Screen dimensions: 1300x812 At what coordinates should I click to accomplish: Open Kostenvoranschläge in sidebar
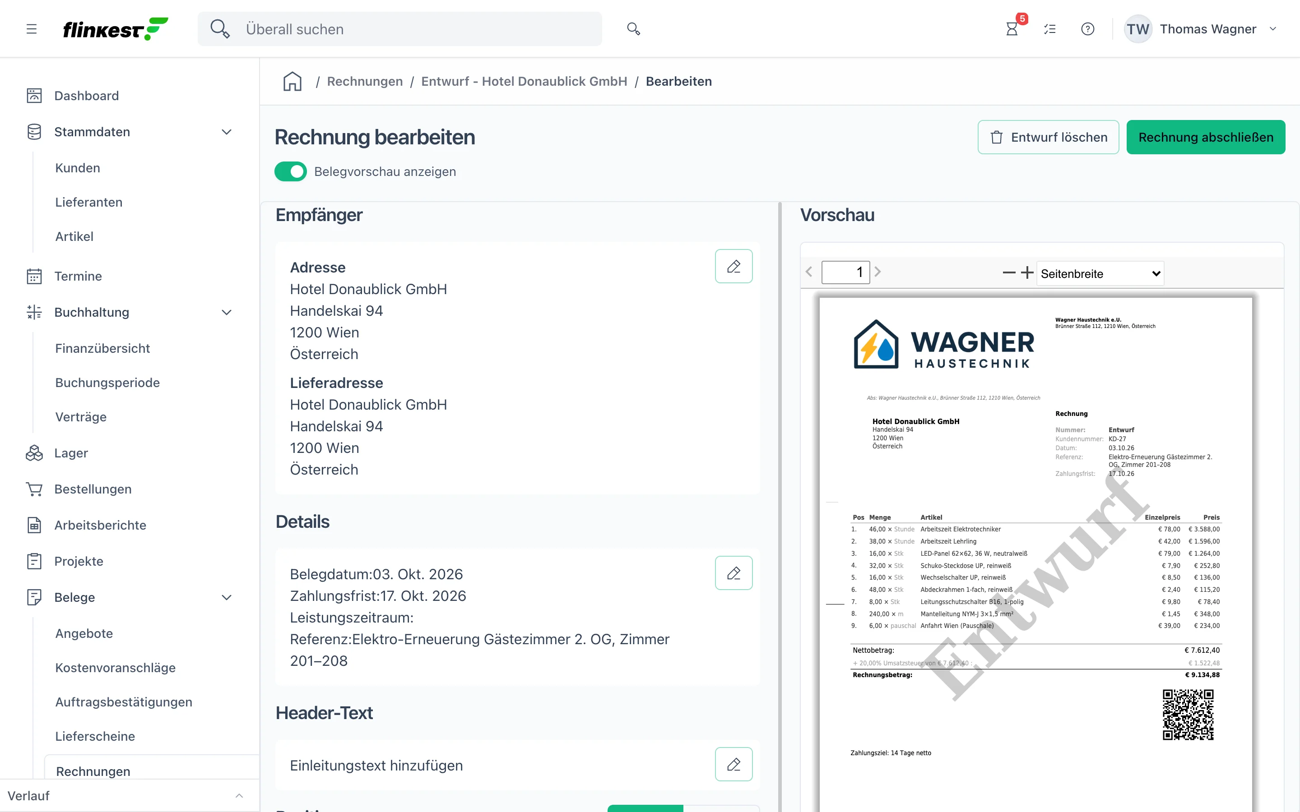pyautogui.click(x=116, y=668)
